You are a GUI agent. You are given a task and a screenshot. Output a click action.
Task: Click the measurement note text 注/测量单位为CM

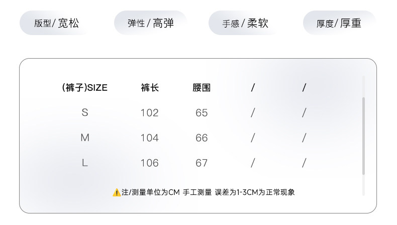[150, 192]
